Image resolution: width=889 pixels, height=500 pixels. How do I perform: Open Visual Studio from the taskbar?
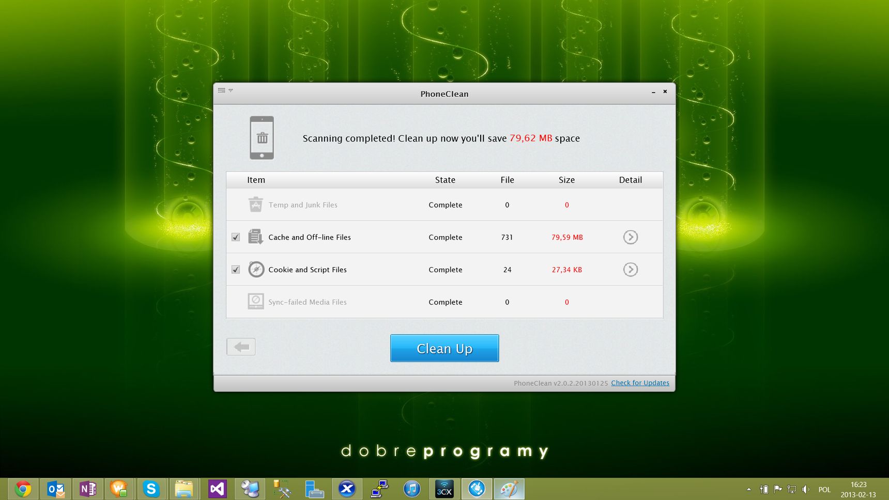tap(217, 489)
